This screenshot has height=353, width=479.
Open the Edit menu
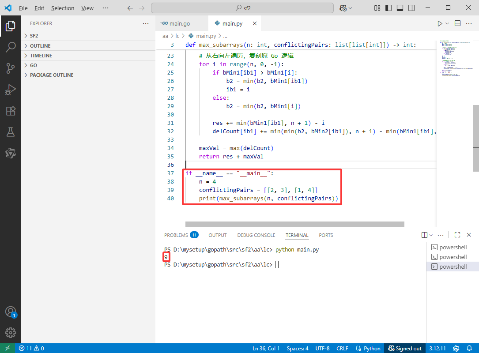[39, 8]
